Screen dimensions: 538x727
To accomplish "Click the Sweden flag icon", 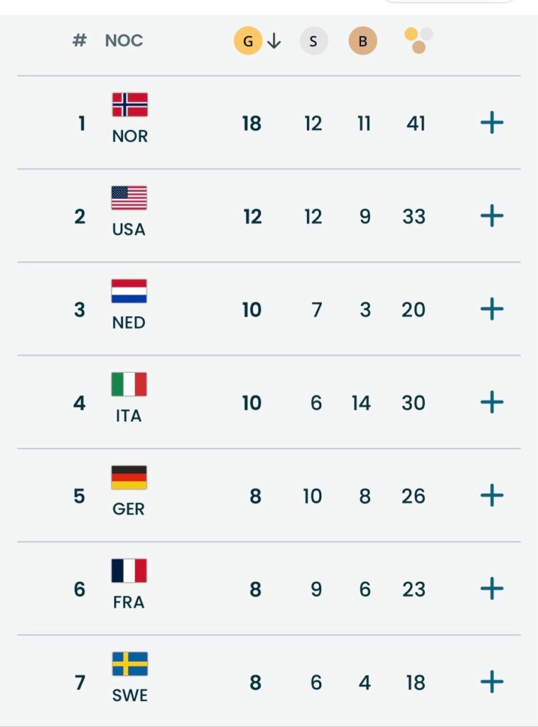I will point(129,664).
